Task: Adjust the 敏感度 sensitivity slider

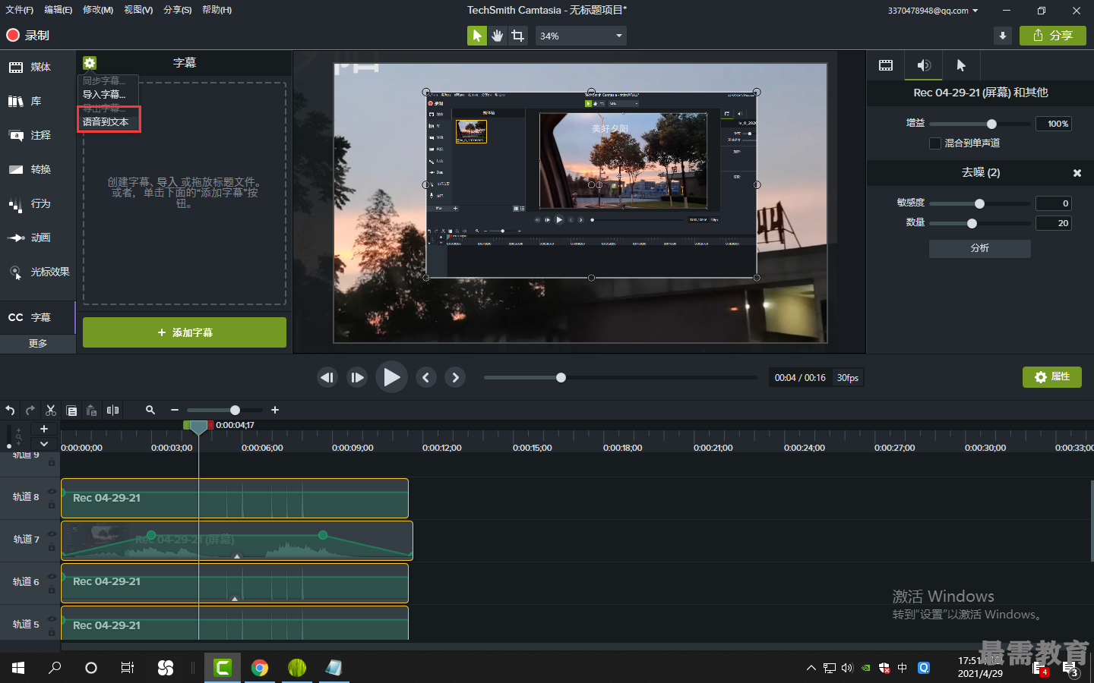Action: tap(979, 203)
